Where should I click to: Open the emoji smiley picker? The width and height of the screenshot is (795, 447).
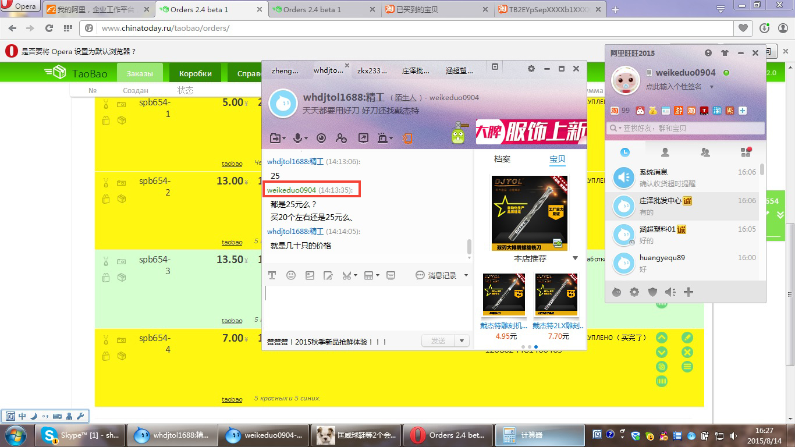tap(291, 275)
